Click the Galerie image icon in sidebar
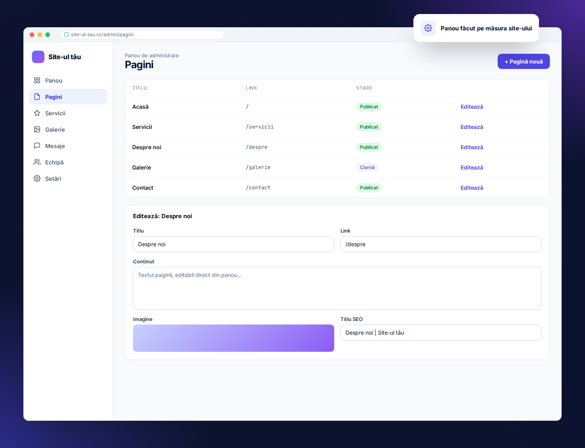Image resolution: width=585 pixels, height=448 pixels. pyautogui.click(x=37, y=129)
